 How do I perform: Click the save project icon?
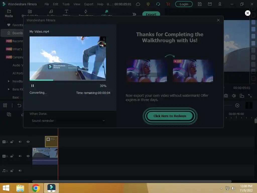(x=200, y=4)
